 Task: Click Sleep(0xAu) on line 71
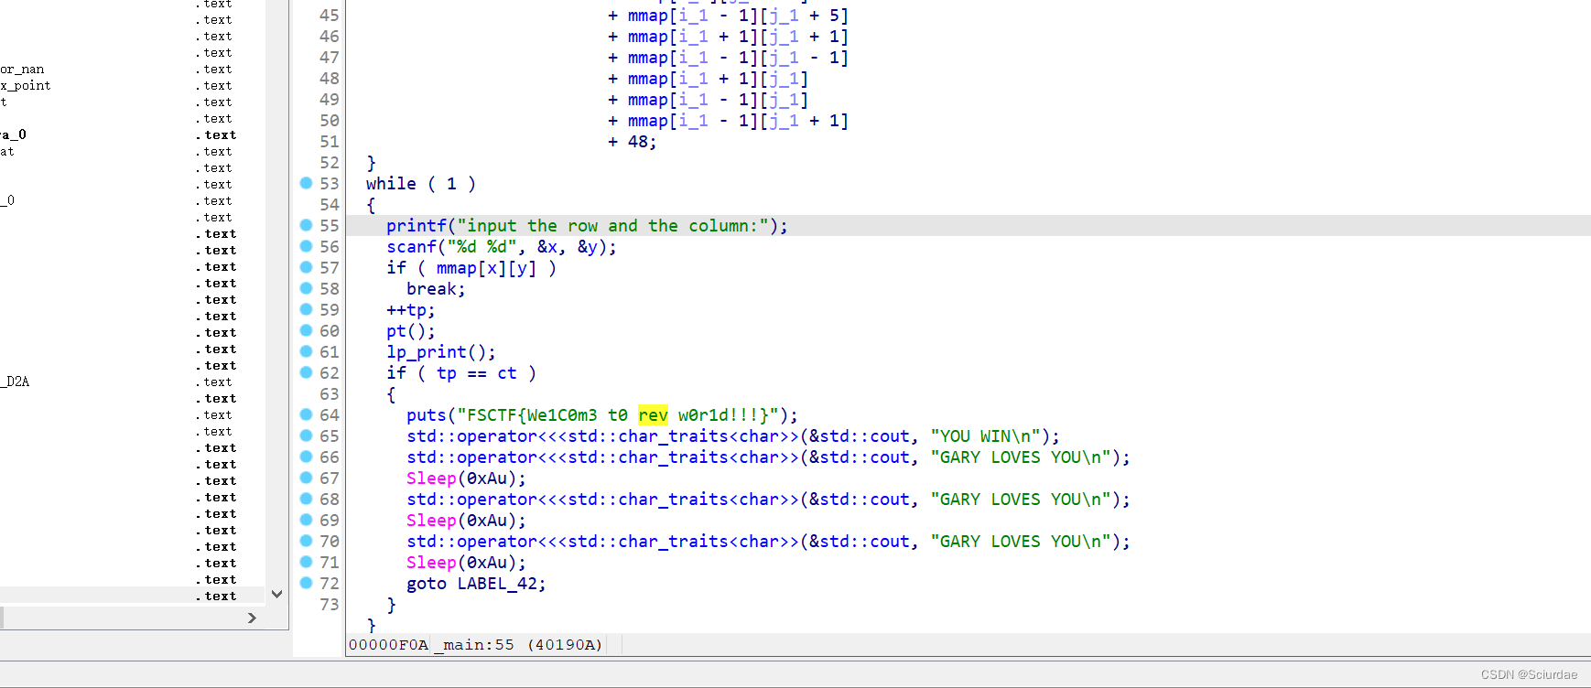point(467,563)
